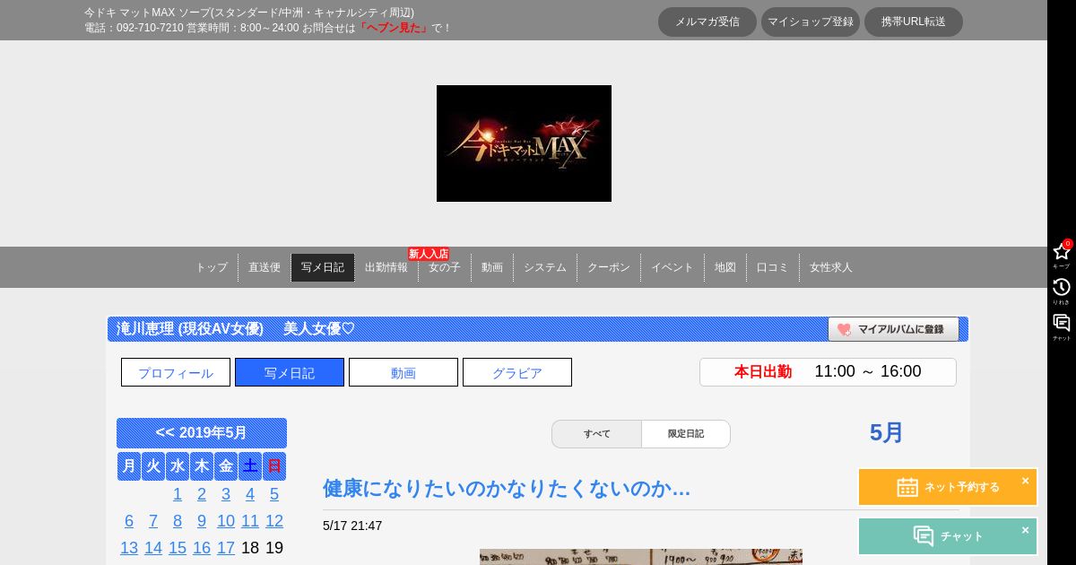This screenshot has width=1076, height=565.
Task: Open イベント in the navigation bar
Action: coord(672,267)
